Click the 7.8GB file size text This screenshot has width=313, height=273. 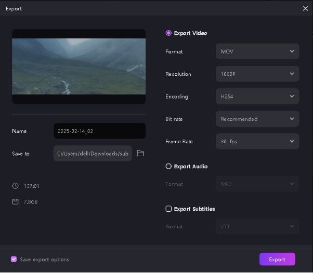31,202
